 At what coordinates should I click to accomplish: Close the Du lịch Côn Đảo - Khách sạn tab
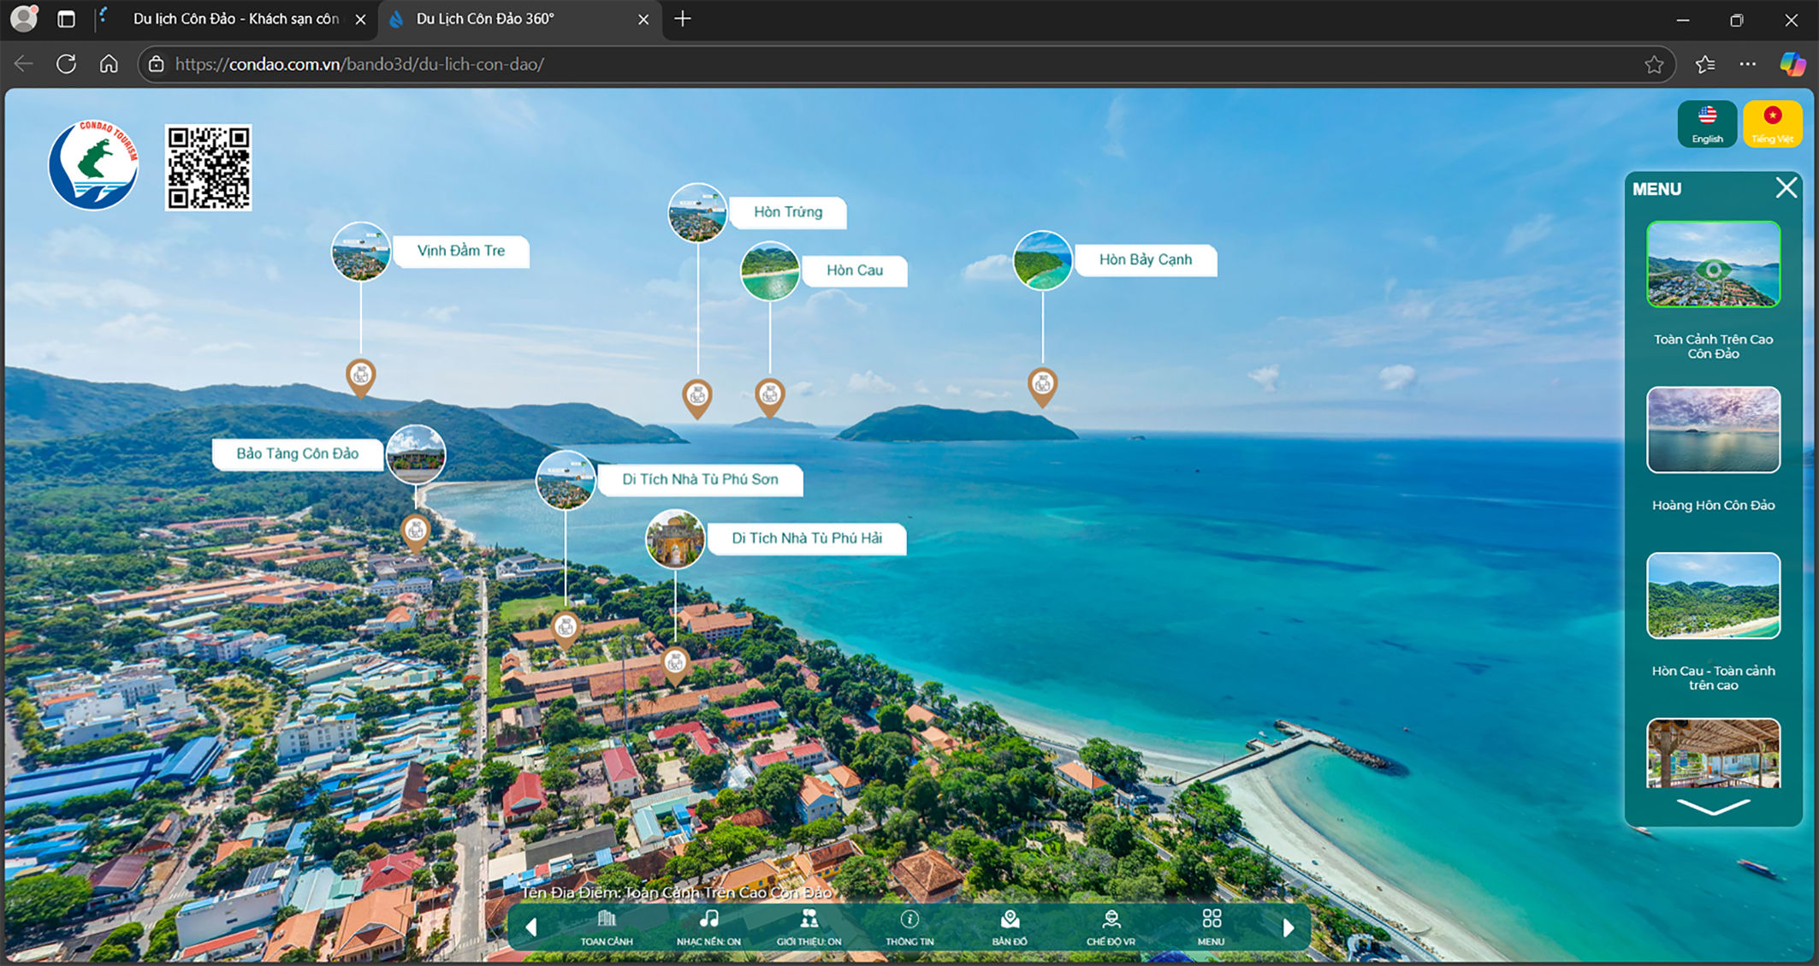pos(360,19)
